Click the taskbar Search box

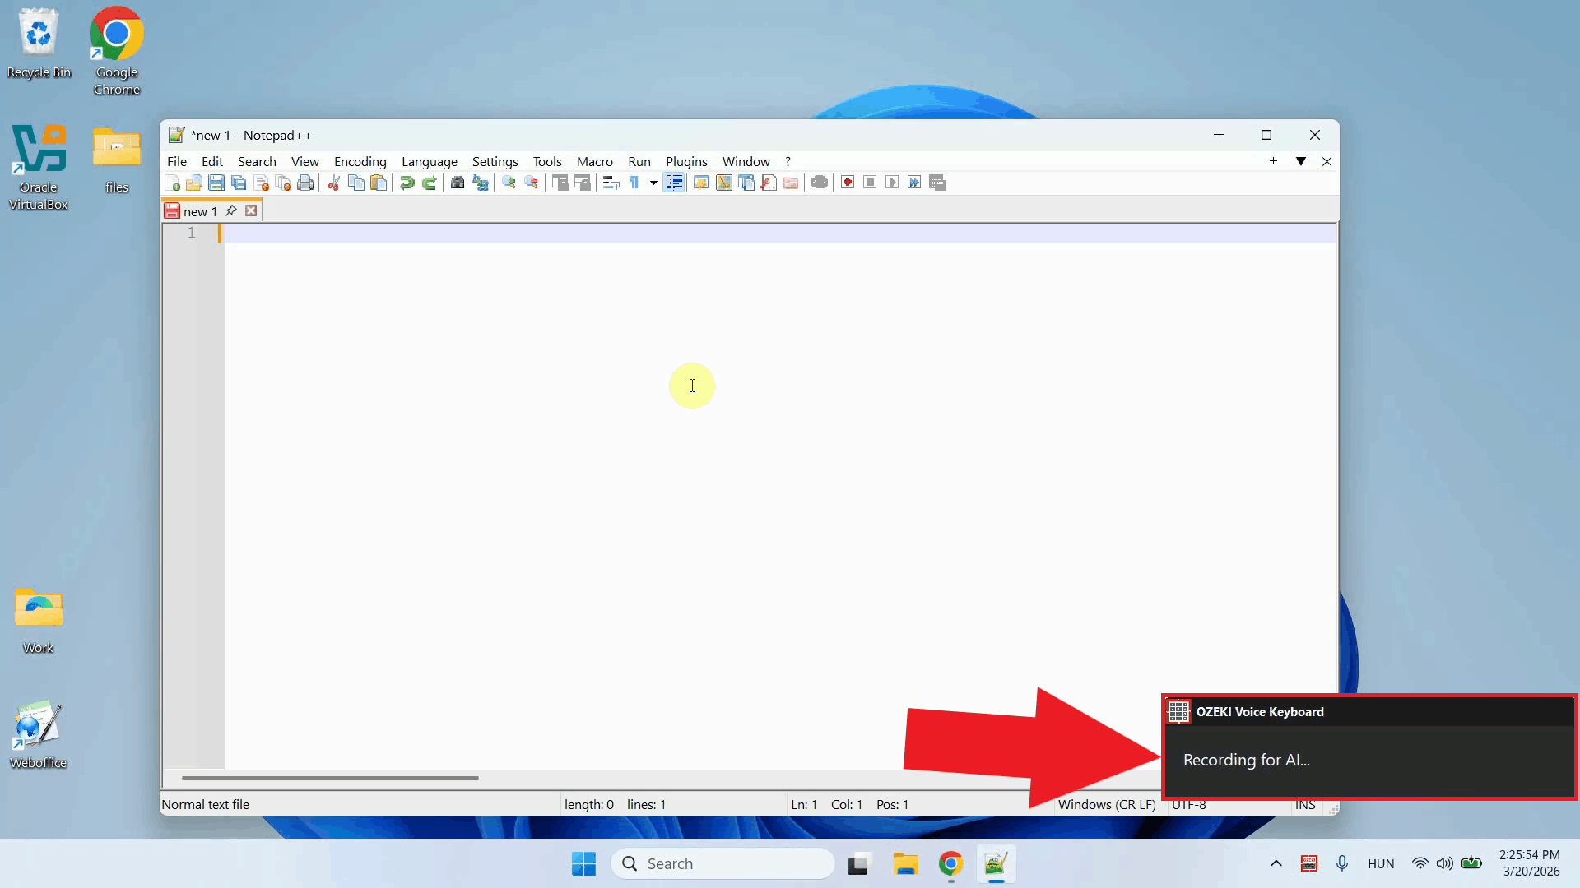723,863
